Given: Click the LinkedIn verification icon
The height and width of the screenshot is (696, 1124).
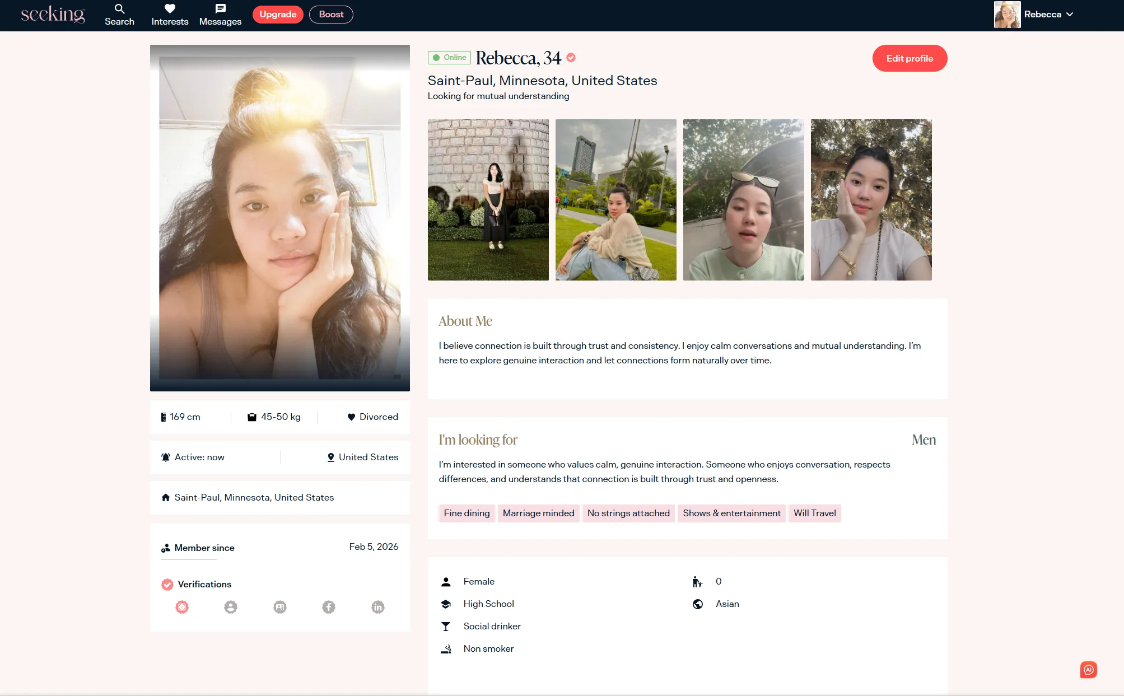Looking at the screenshot, I should (x=378, y=607).
